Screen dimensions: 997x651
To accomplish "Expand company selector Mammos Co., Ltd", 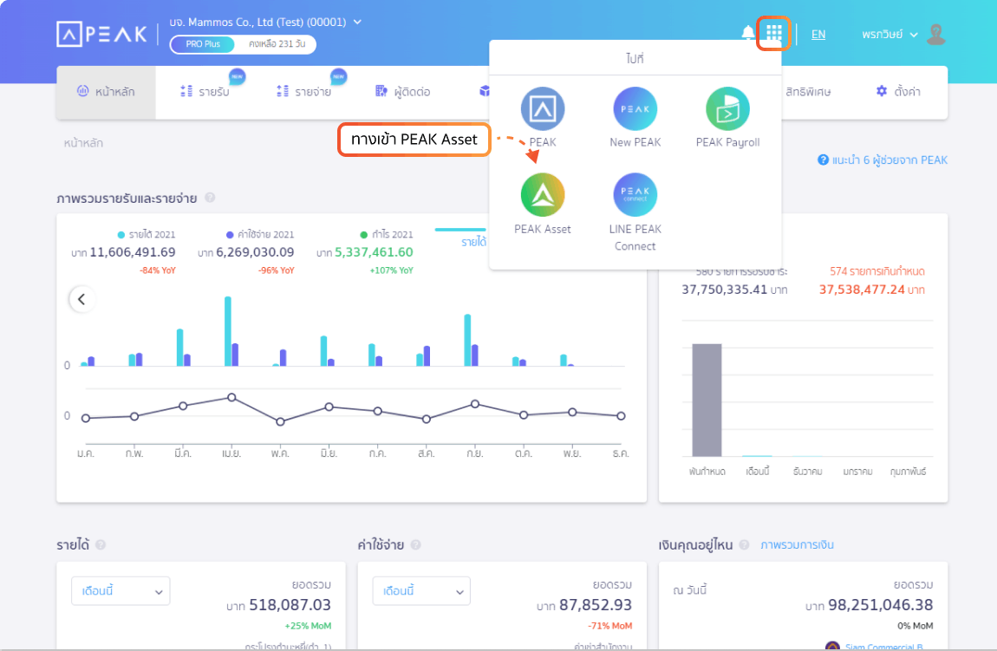I will coord(266,23).
